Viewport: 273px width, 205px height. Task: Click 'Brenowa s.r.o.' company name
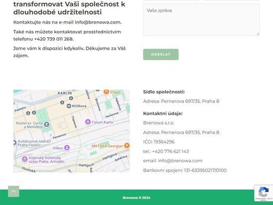click(x=158, y=123)
